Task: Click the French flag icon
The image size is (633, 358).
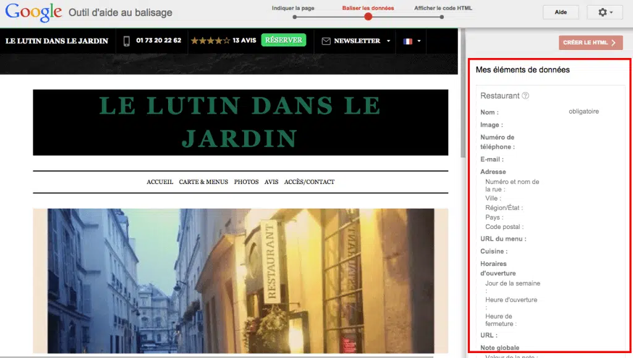Action: [x=407, y=41]
